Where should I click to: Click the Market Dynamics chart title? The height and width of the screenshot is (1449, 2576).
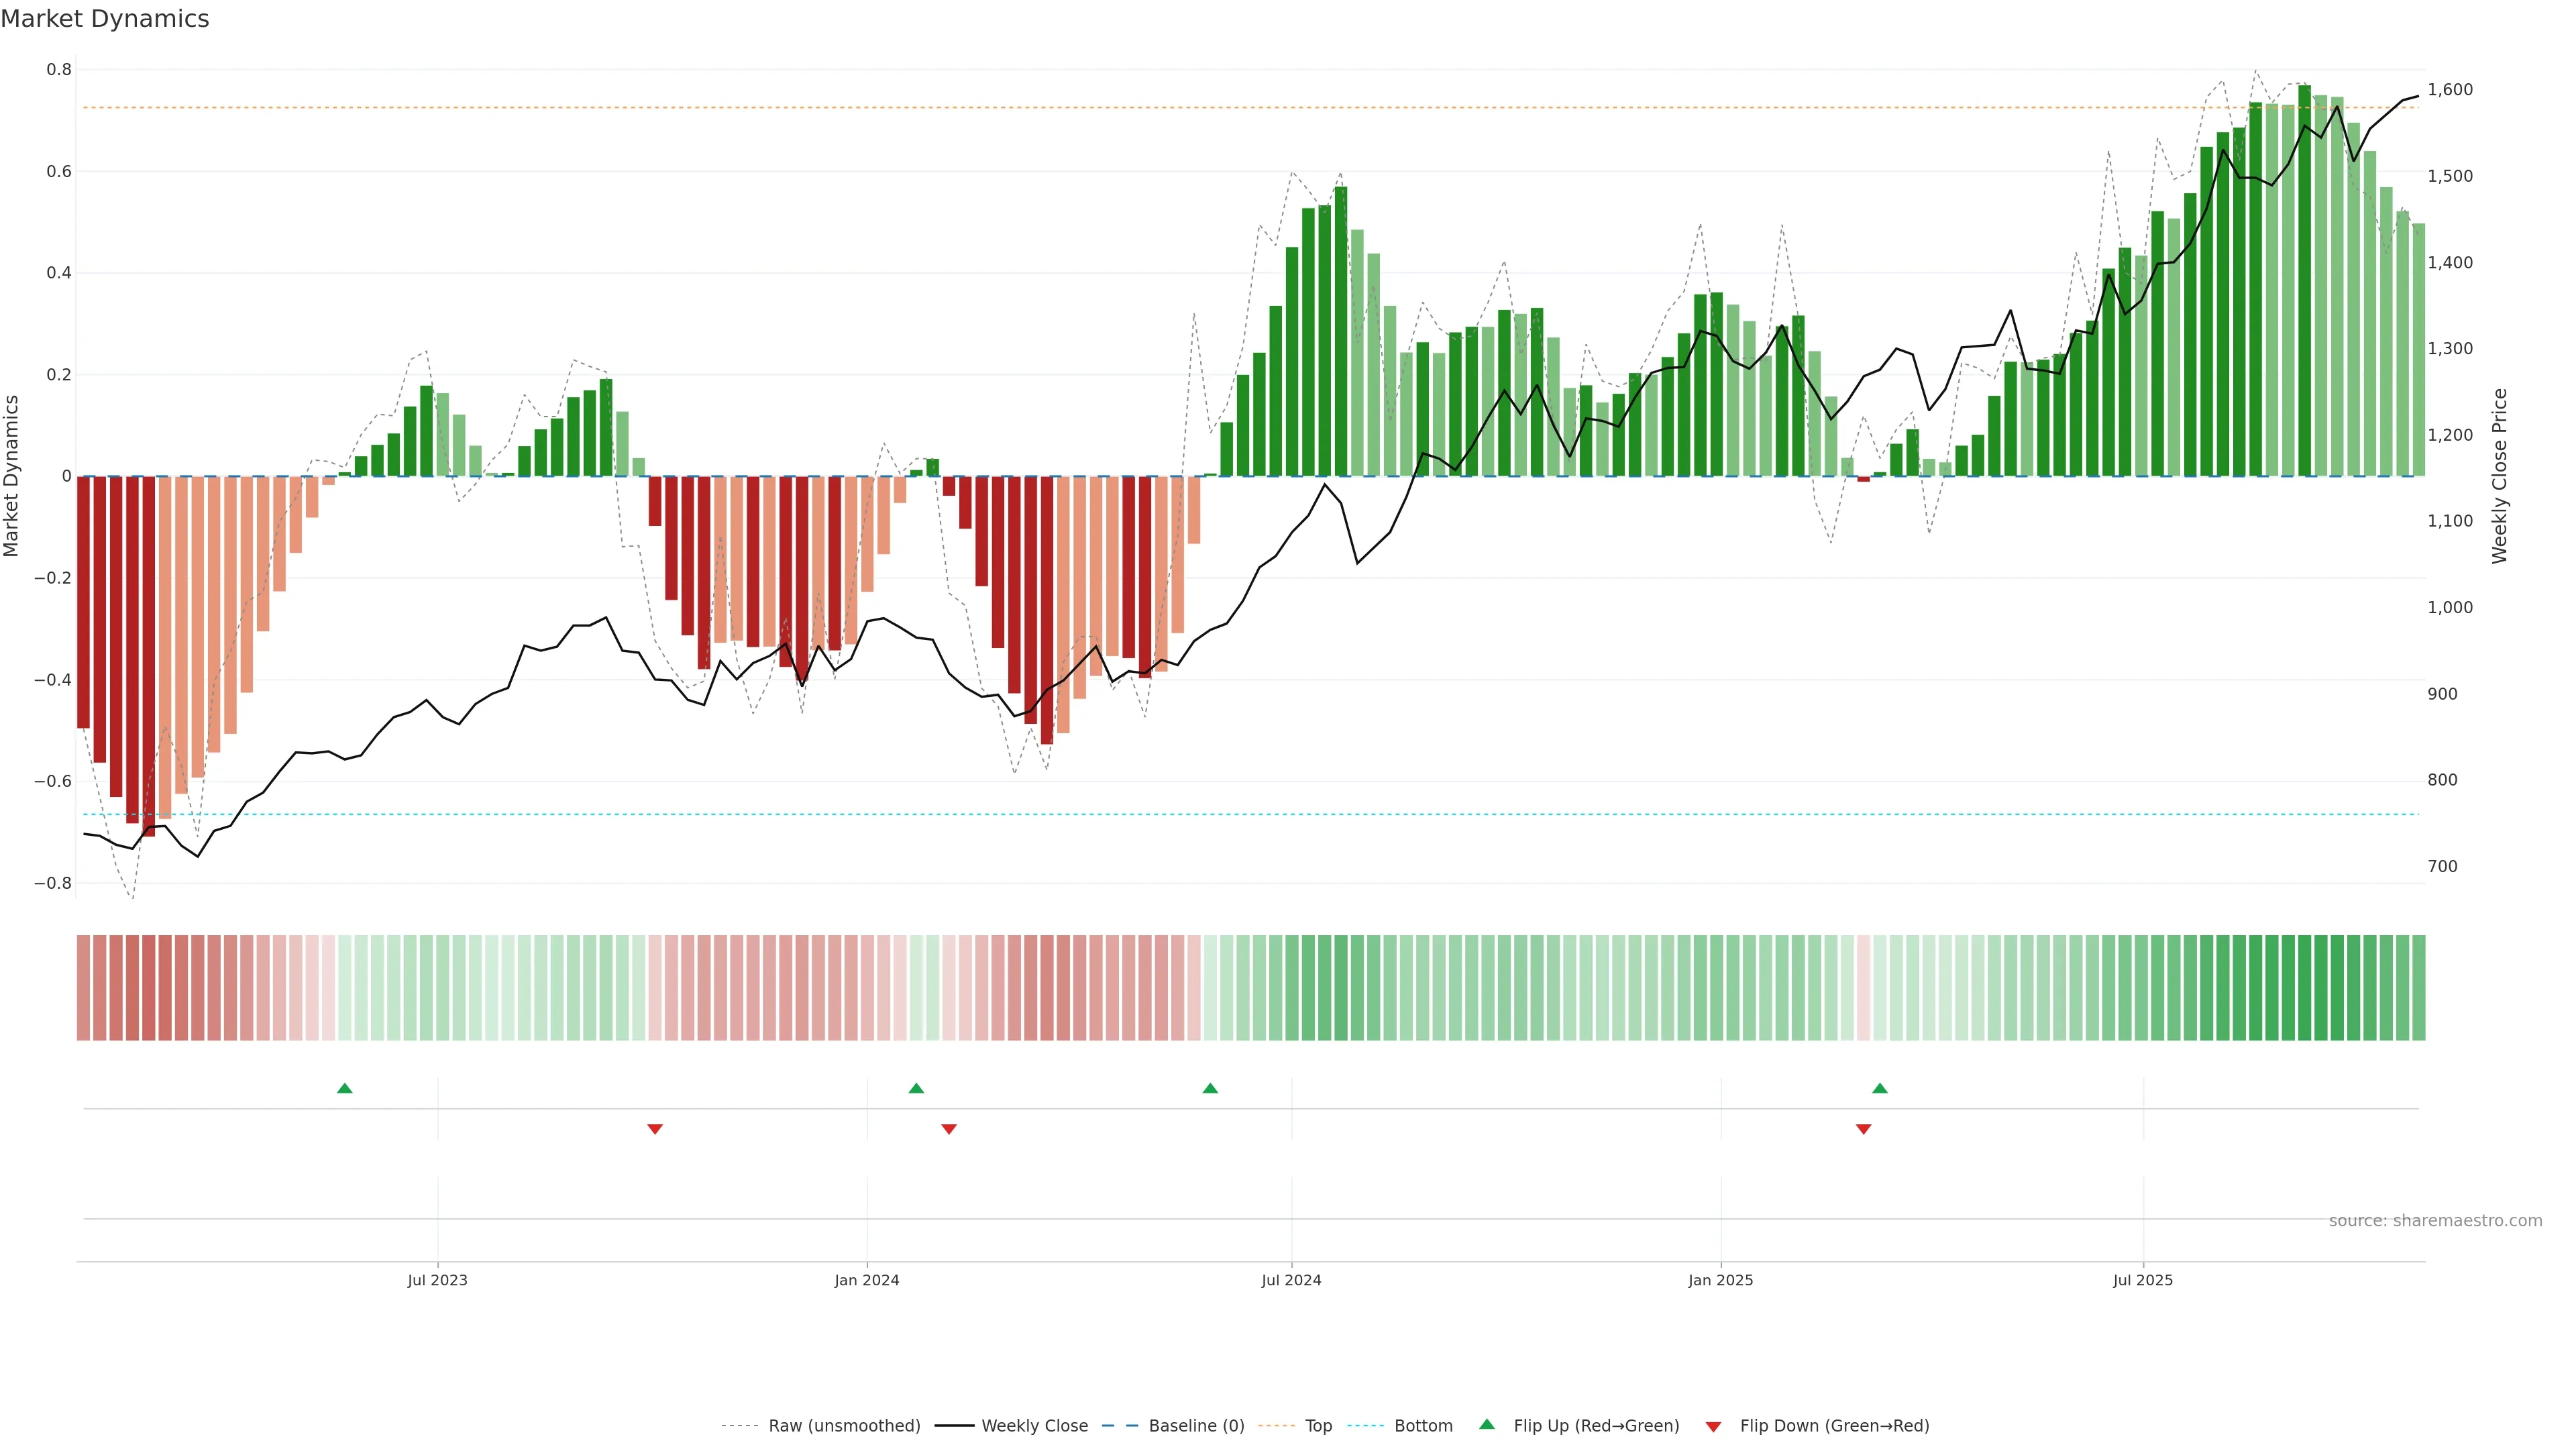[x=105, y=19]
